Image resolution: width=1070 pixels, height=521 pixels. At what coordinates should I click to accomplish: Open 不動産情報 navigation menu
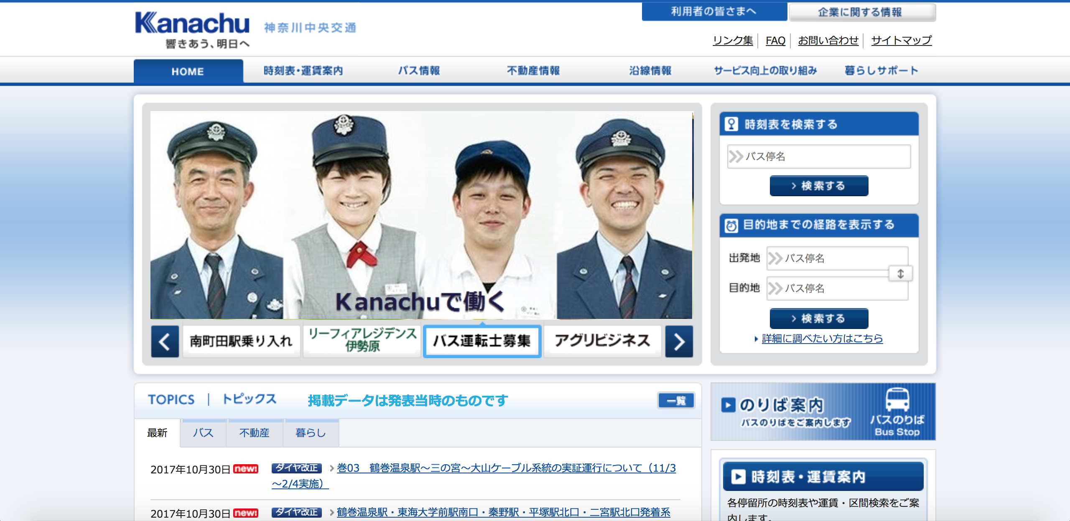[x=533, y=71]
